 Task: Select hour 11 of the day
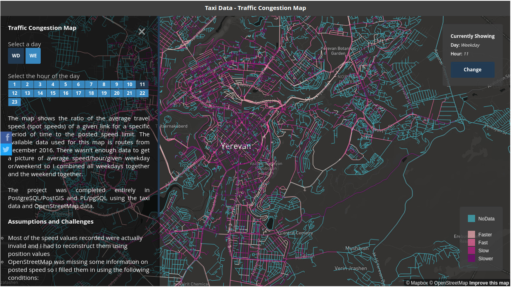[x=142, y=85]
